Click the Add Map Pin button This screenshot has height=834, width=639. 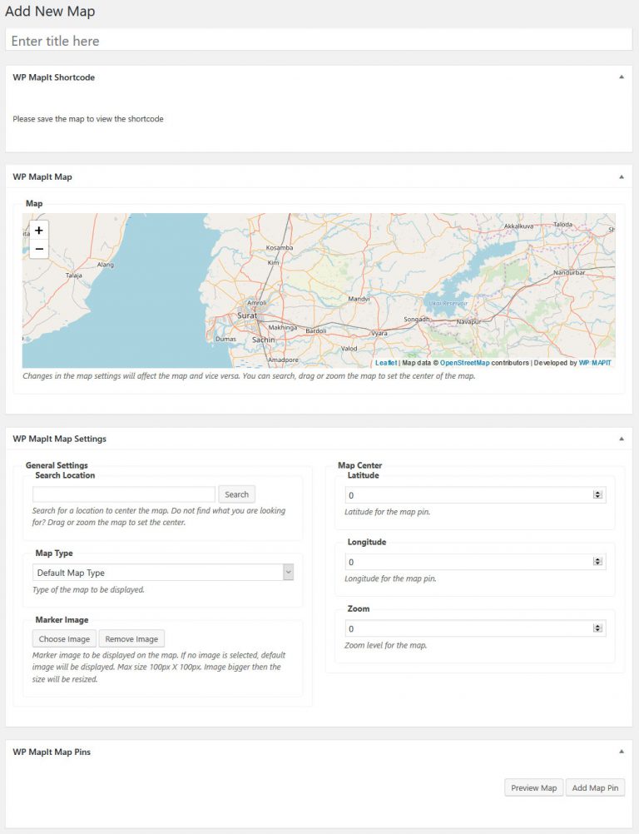coord(596,787)
